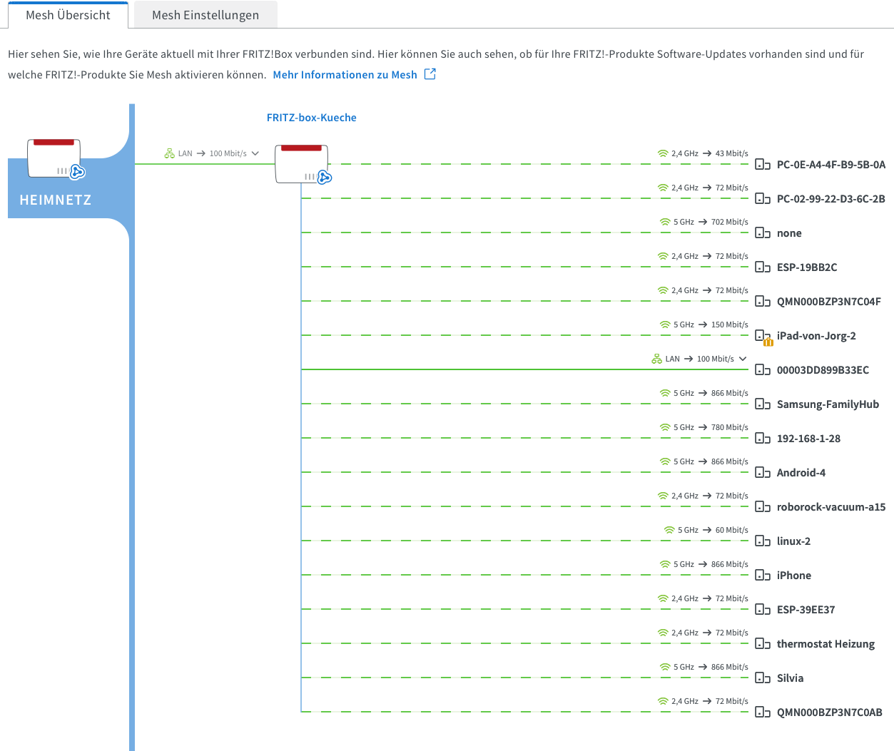Viewport: 894px width, 751px height.
Task: Select the device name linux-2
Action: pos(793,541)
